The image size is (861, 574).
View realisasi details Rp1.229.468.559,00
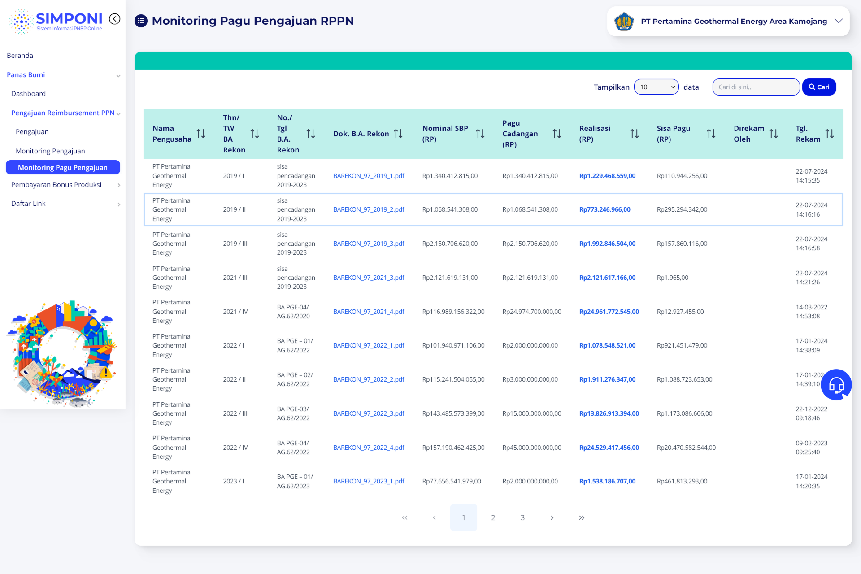(607, 176)
